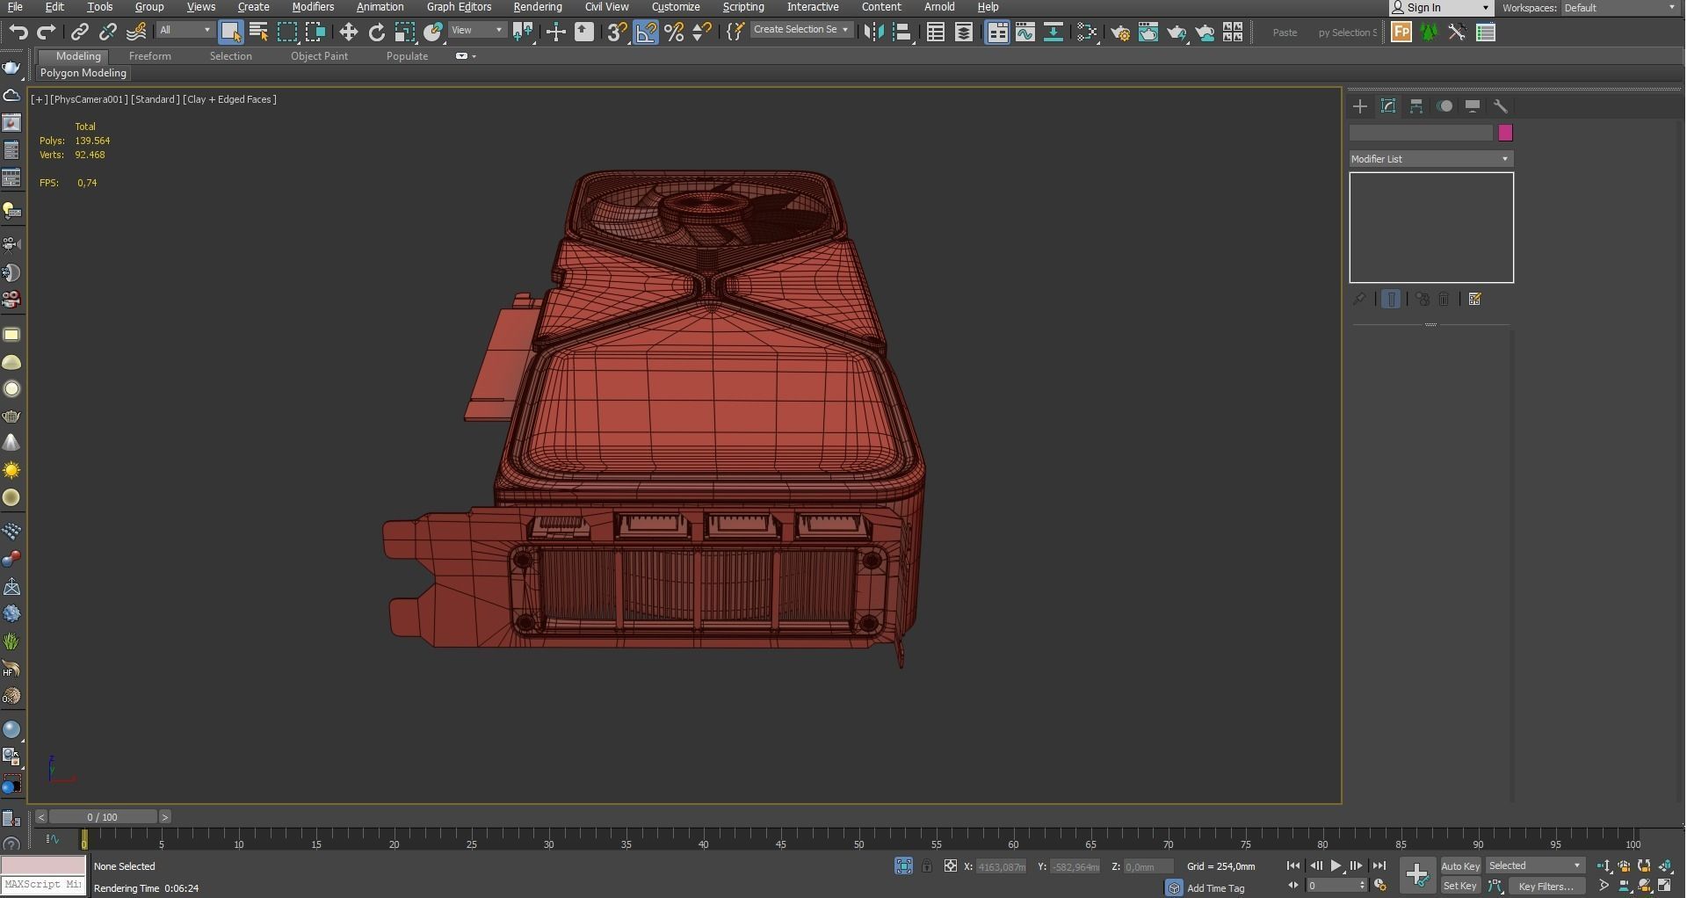Click the Set Key button

click(1460, 886)
